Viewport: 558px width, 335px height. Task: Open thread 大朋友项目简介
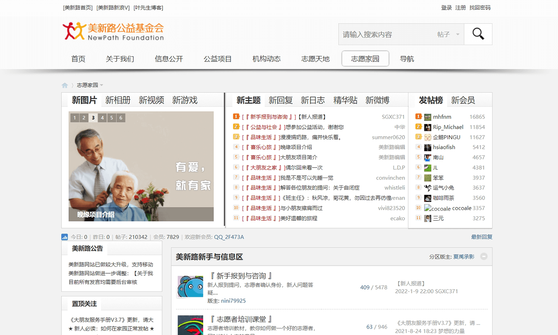click(299, 157)
